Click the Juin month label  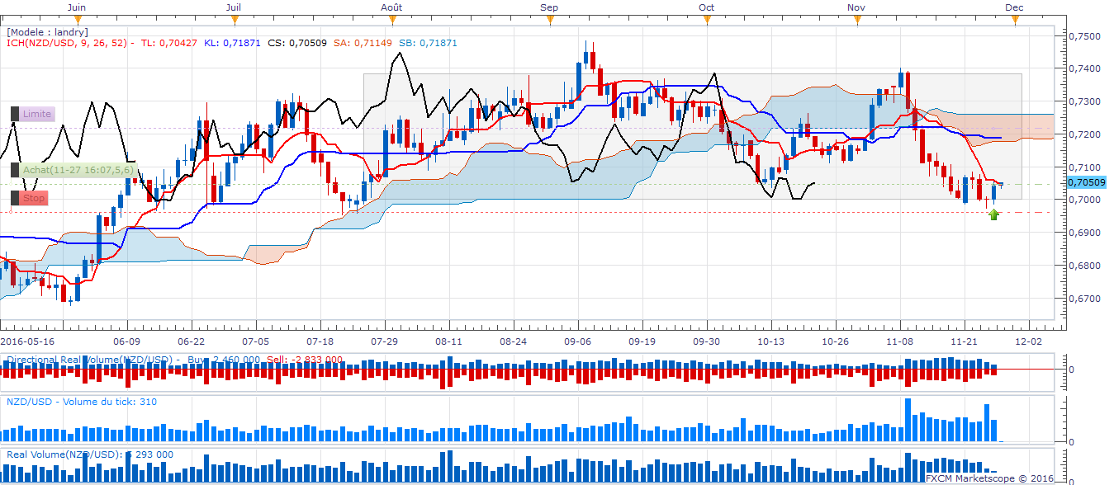click(x=75, y=7)
